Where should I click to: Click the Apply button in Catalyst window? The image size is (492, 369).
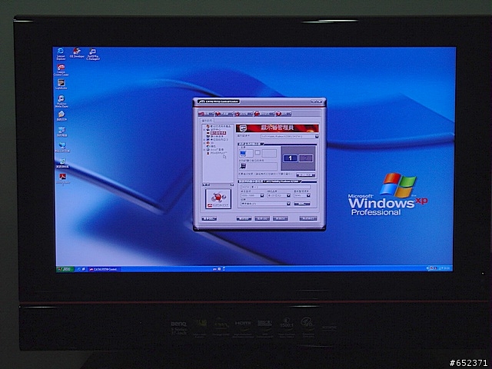pos(262,218)
